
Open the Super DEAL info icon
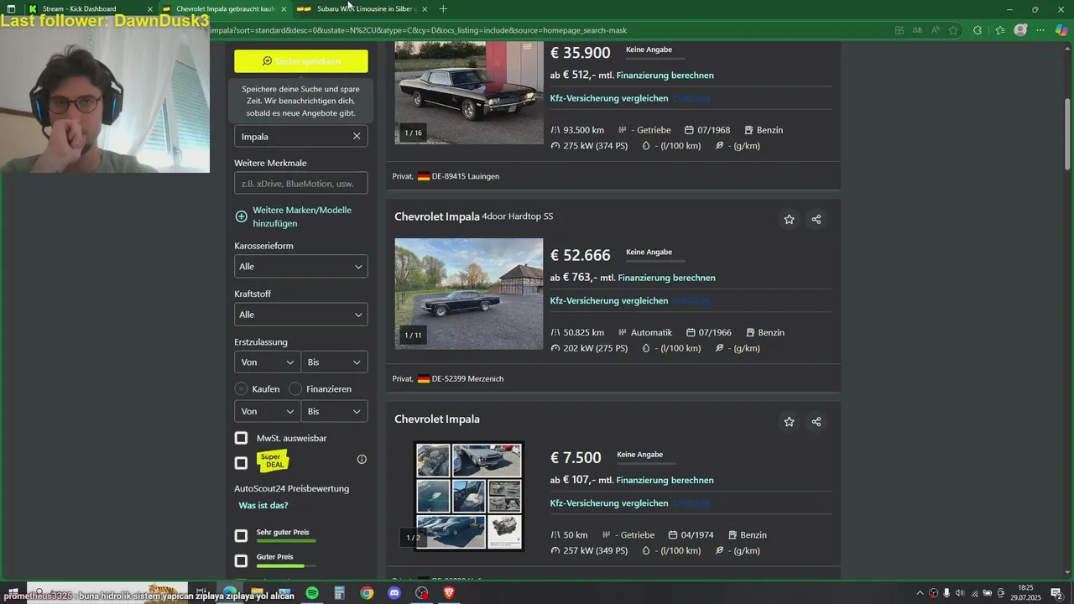362,459
